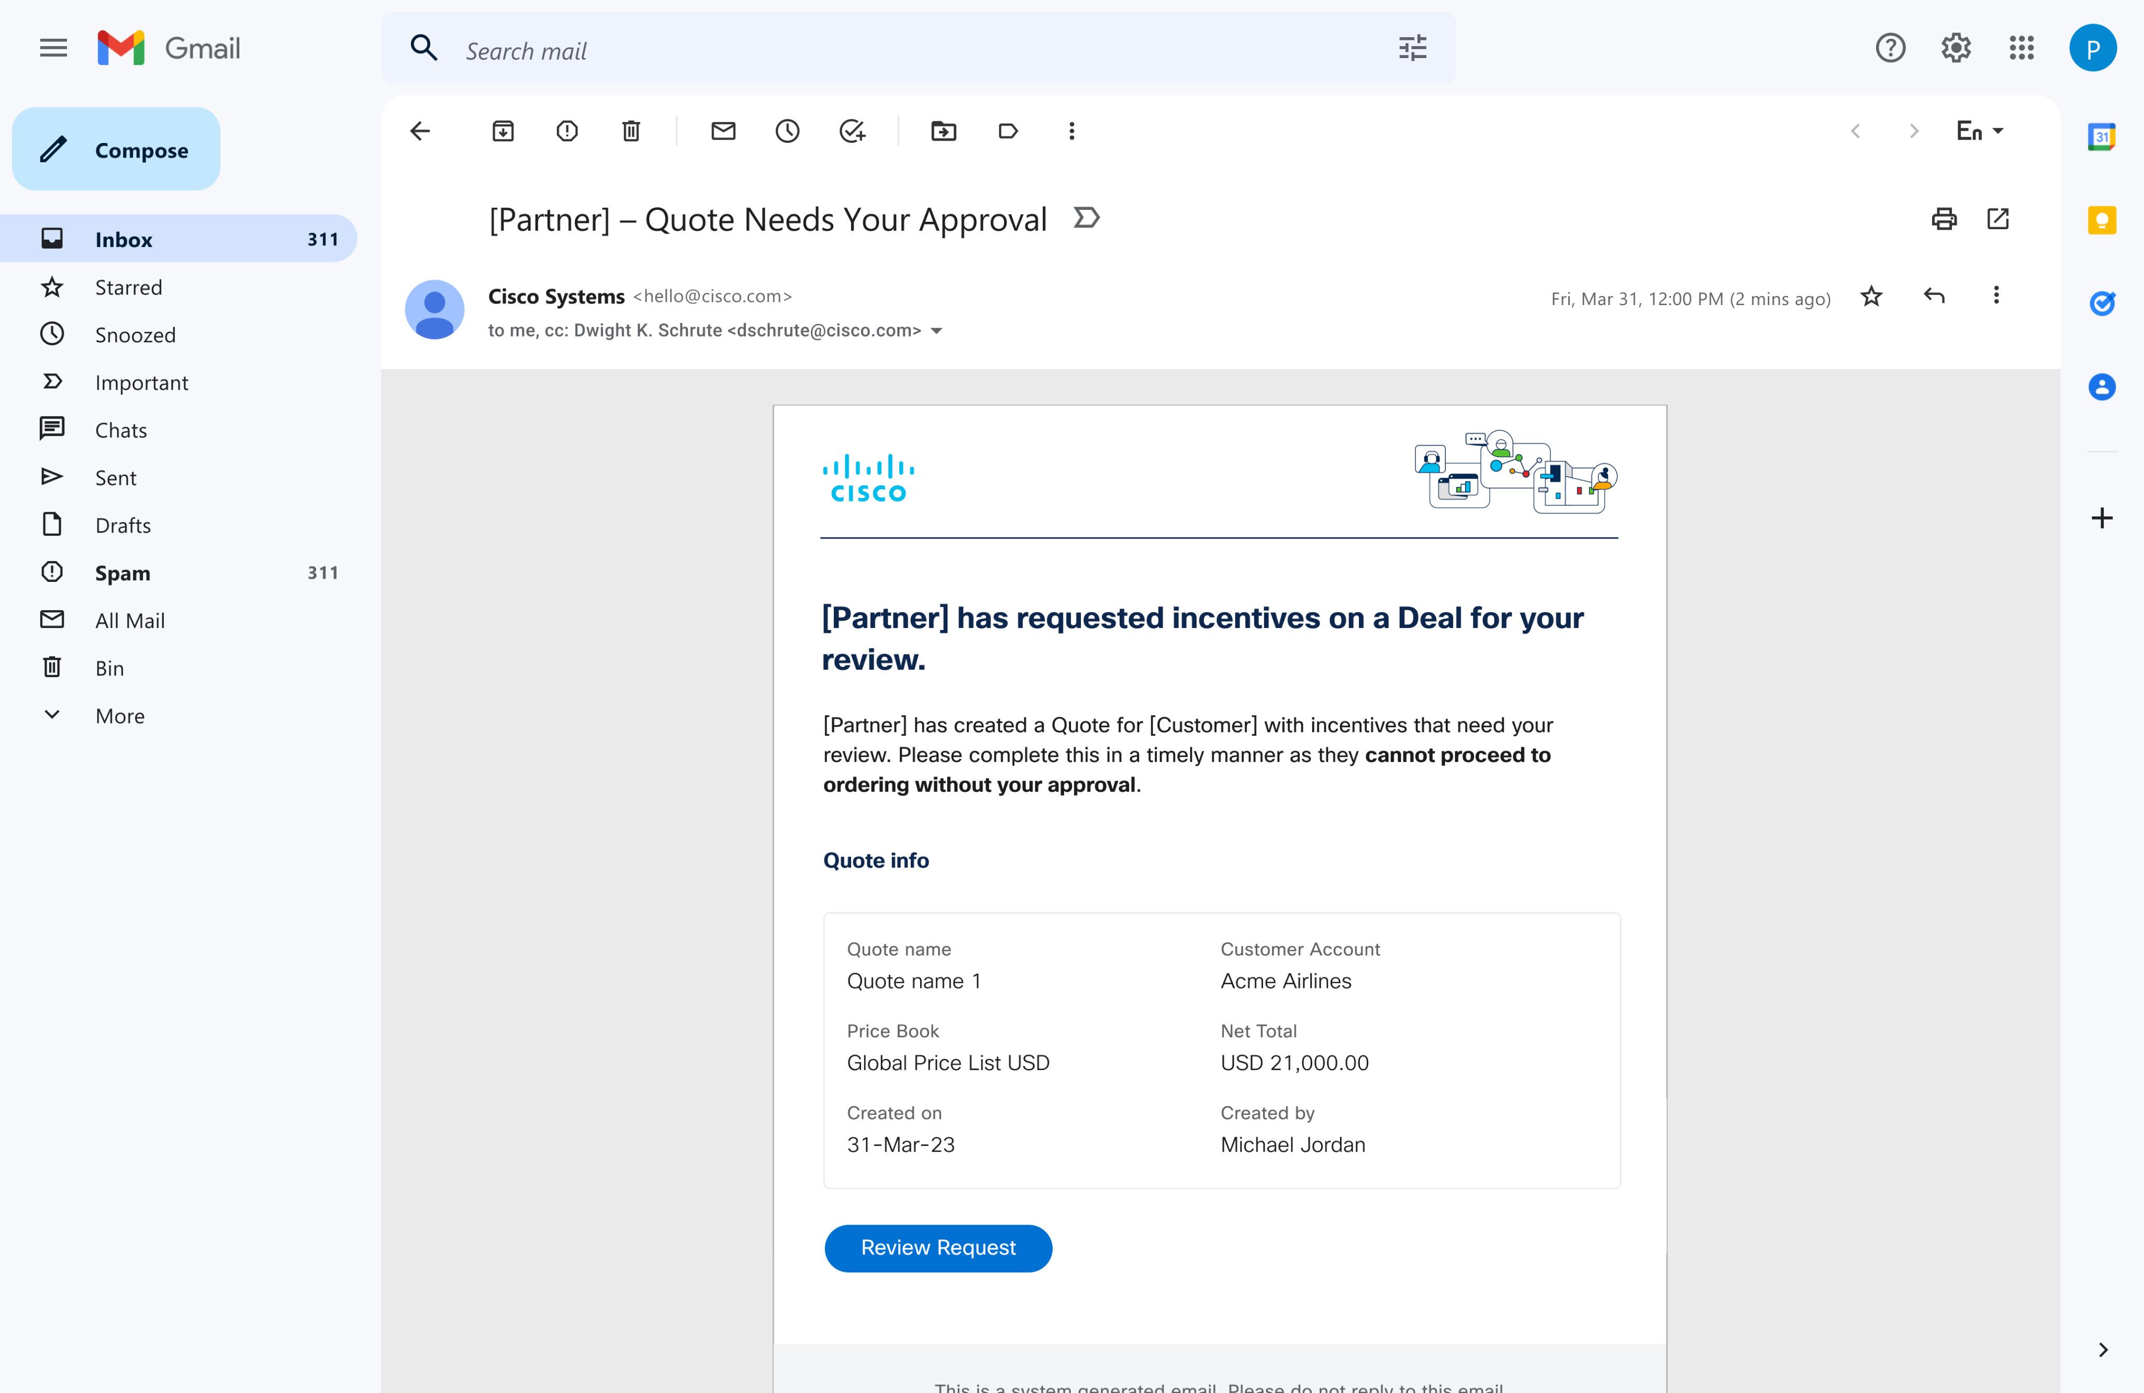Open the main menu hamburger to collapse the sidebar
This screenshot has width=2144, height=1393.
pyautogui.click(x=53, y=48)
